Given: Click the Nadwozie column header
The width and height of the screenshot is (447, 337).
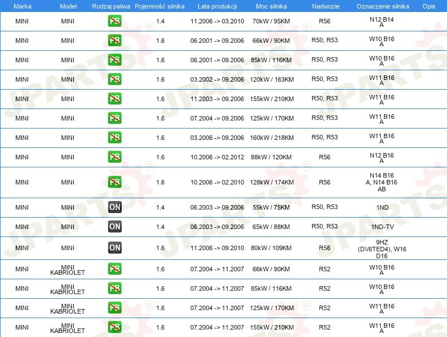Looking at the screenshot, I should pyautogui.click(x=326, y=6).
